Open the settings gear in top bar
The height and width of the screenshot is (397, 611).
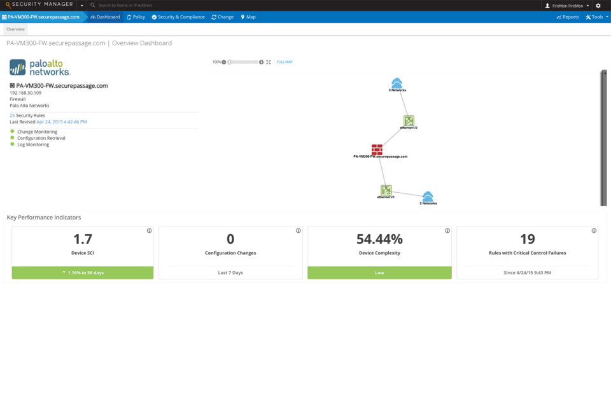pyautogui.click(x=597, y=5)
